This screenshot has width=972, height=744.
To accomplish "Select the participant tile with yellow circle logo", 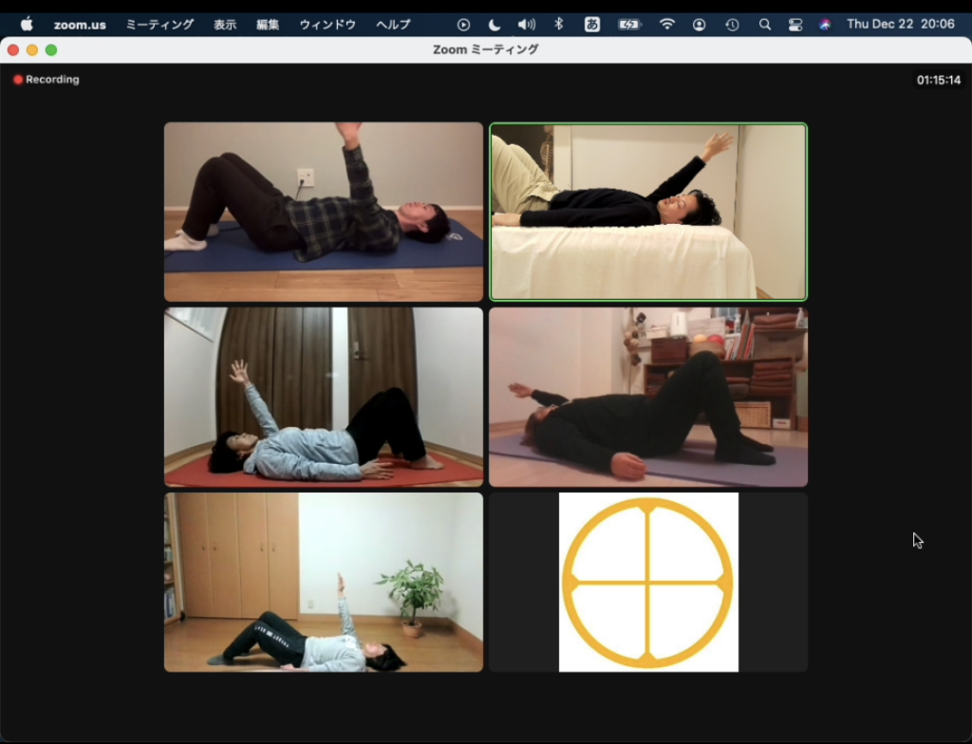I will point(648,582).
